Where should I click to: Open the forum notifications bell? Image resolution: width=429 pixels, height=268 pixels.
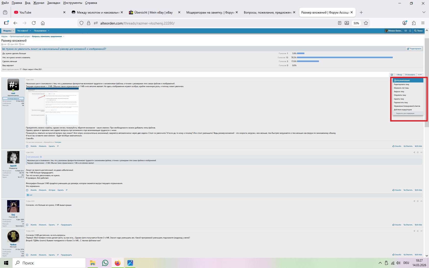tap(410, 31)
